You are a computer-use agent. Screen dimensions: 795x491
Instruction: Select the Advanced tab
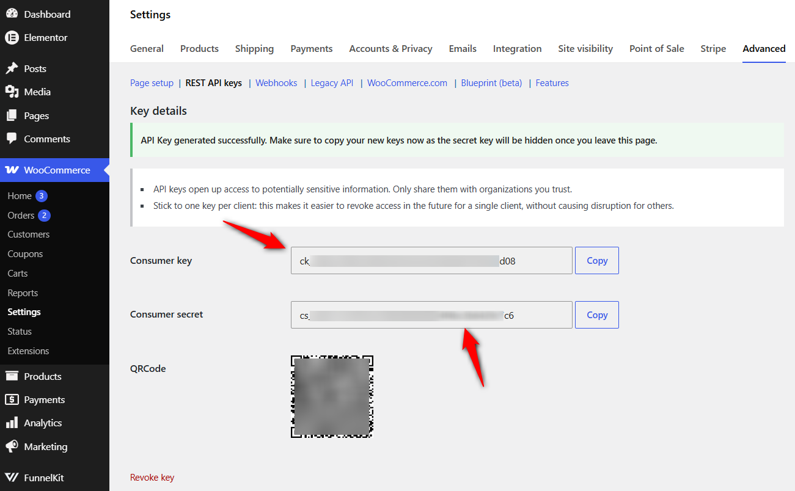(x=764, y=48)
